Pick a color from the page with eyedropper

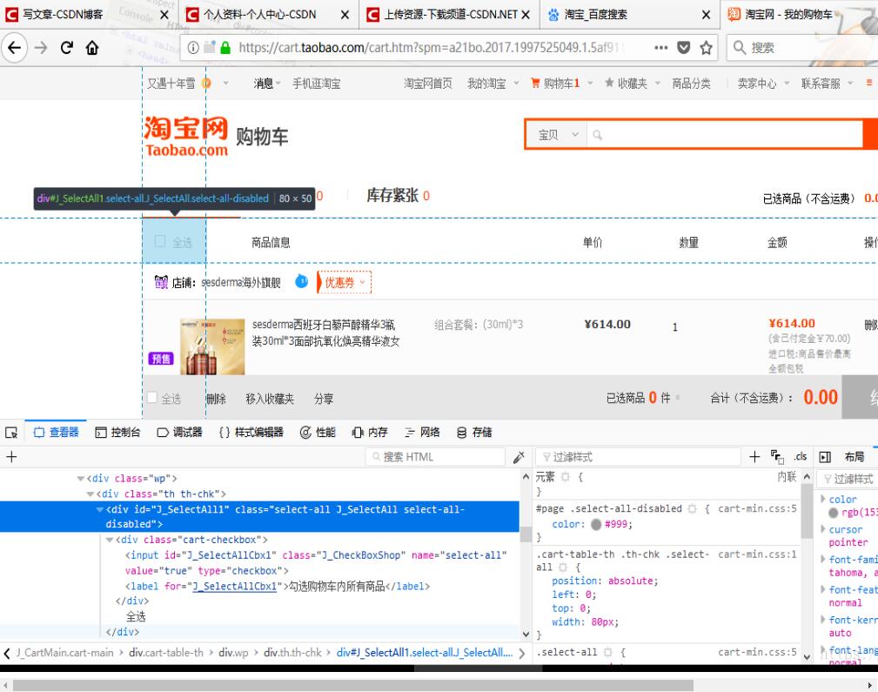[519, 457]
